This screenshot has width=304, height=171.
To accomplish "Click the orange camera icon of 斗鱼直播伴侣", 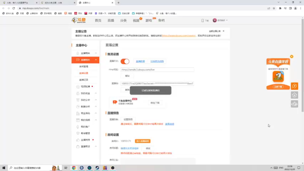I will 115,102.
